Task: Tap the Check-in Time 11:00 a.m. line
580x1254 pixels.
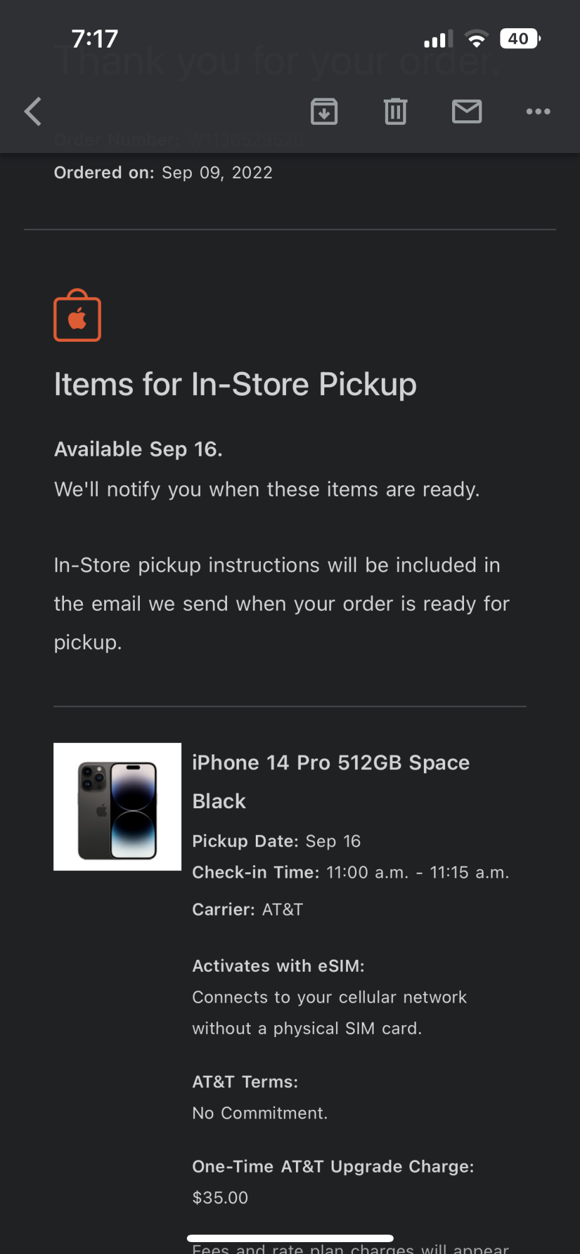Action: click(x=350, y=872)
